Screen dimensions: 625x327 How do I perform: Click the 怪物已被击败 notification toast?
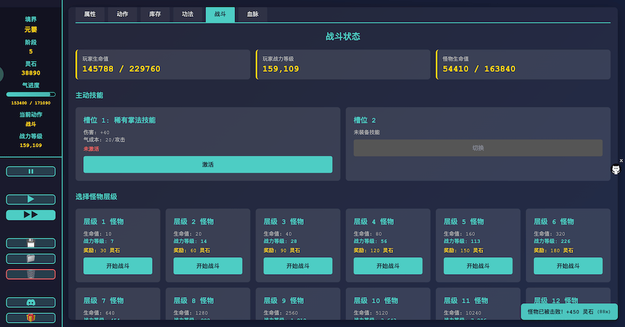(x=569, y=311)
